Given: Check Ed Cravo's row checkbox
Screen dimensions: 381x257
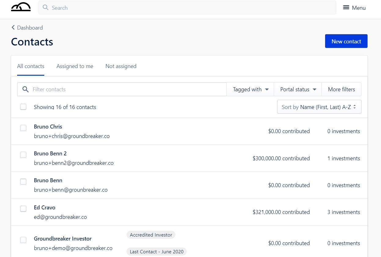Looking at the screenshot, I should tap(23, 209).
